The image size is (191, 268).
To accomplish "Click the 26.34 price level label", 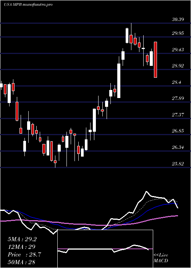I will (x=178, y=147).
